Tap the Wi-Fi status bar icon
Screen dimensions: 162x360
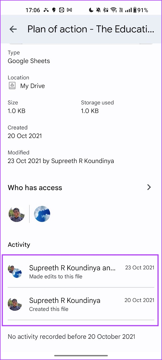[113, 10]
